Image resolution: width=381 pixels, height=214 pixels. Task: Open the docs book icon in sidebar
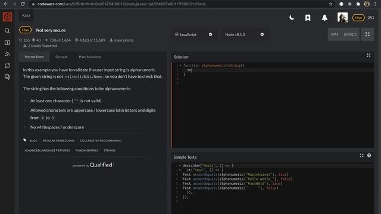[7, 42]
